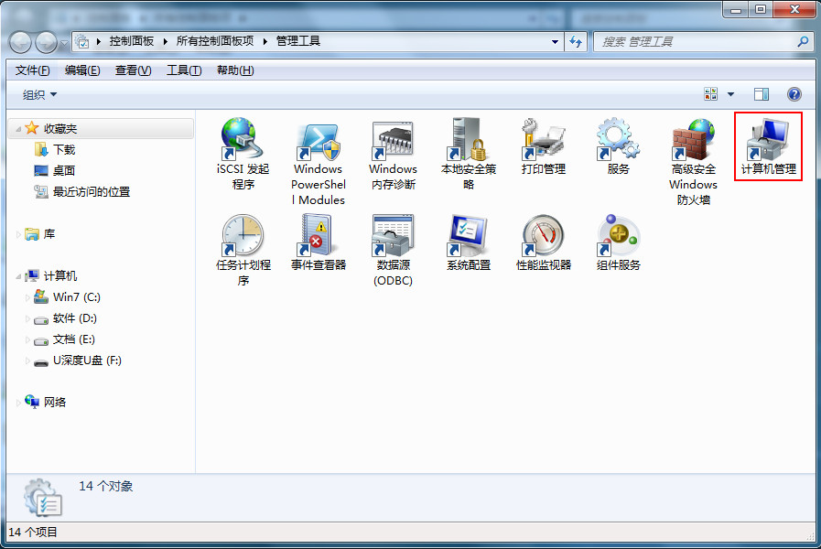This screenshot has width=821, height=549.
Task: Open 组件服务 shortcut
Action: 618,242
